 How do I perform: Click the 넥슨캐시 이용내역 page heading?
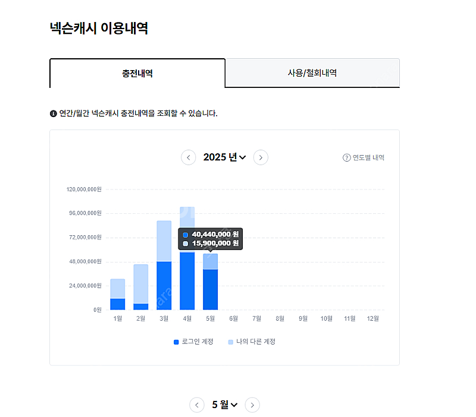coord(99,28)
